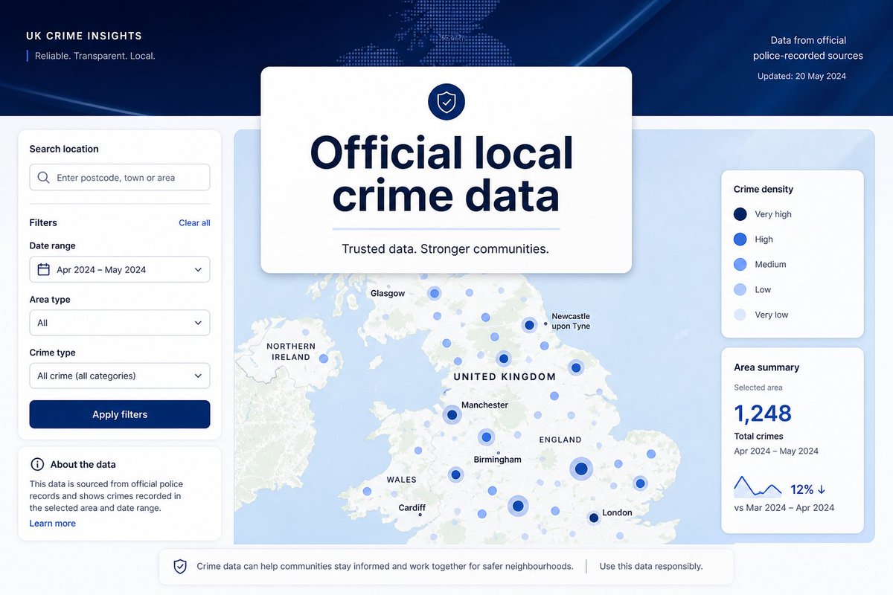The height and width of the screenshot is (595, 893).
Task: Click the "Use this data responsibly." text
Action: (651, 566)
